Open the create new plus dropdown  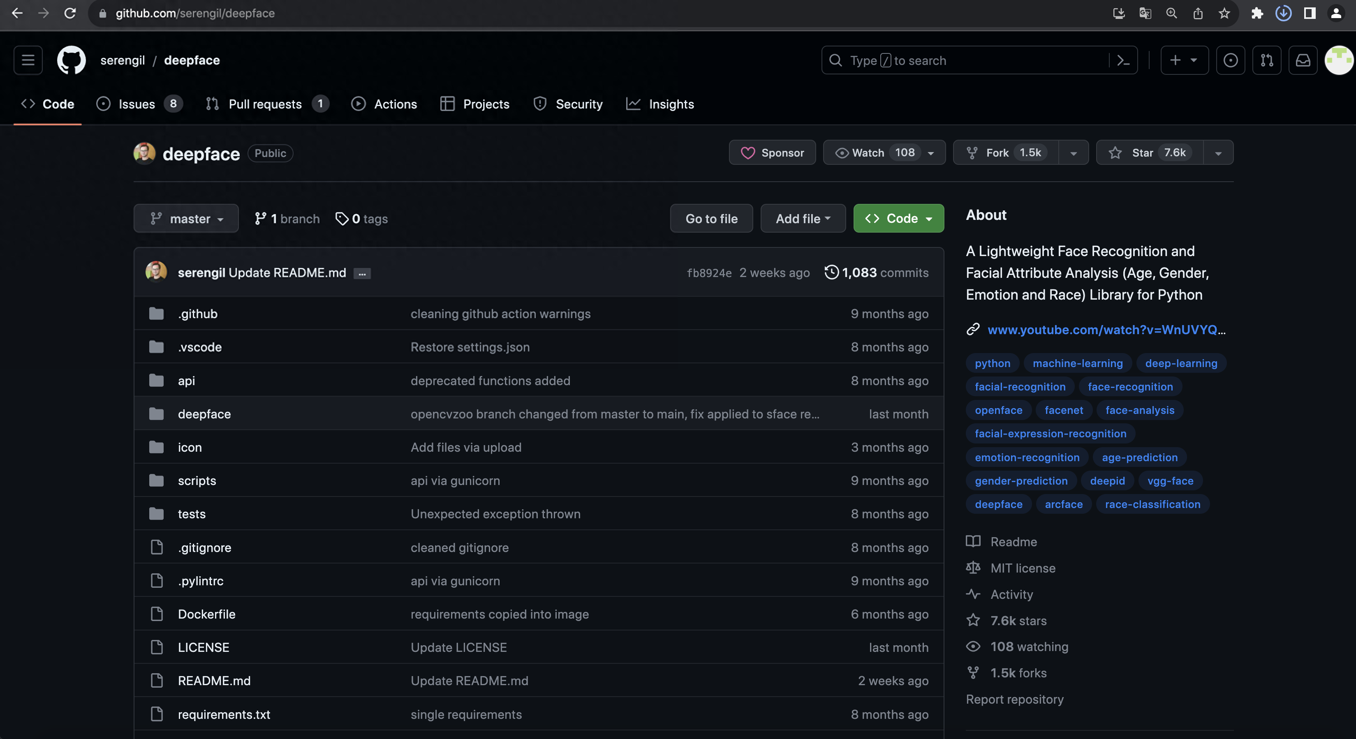click(1185, 60)
